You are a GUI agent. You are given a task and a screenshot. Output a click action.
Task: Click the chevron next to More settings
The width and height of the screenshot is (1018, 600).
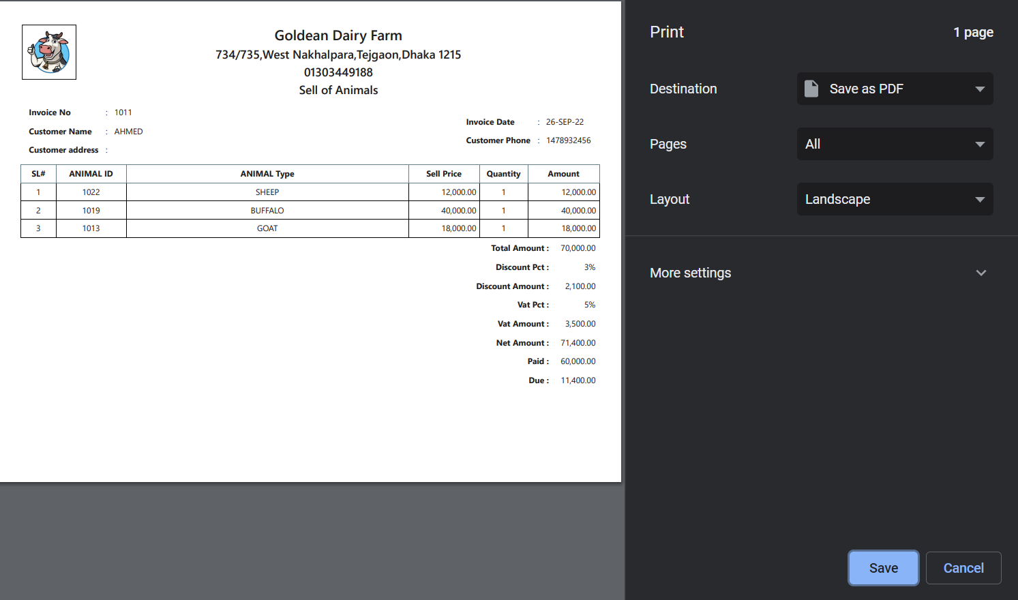click(981, 273)
